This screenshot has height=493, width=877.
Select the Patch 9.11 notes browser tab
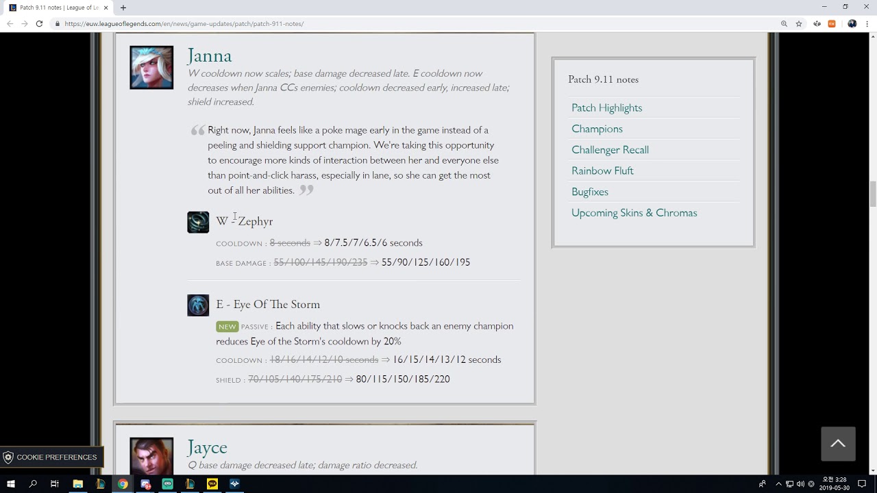tap(58, 8)
